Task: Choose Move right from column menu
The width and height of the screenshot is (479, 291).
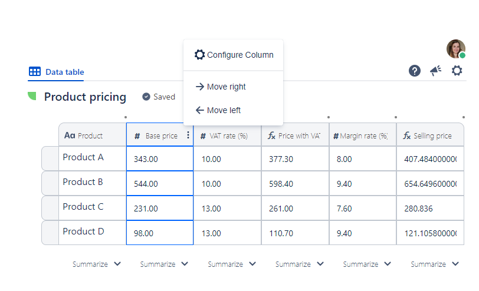Action: click(221, 87)
